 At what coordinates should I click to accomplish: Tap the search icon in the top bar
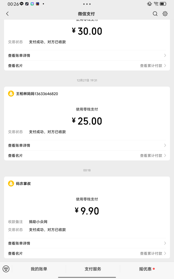[155, 14]
